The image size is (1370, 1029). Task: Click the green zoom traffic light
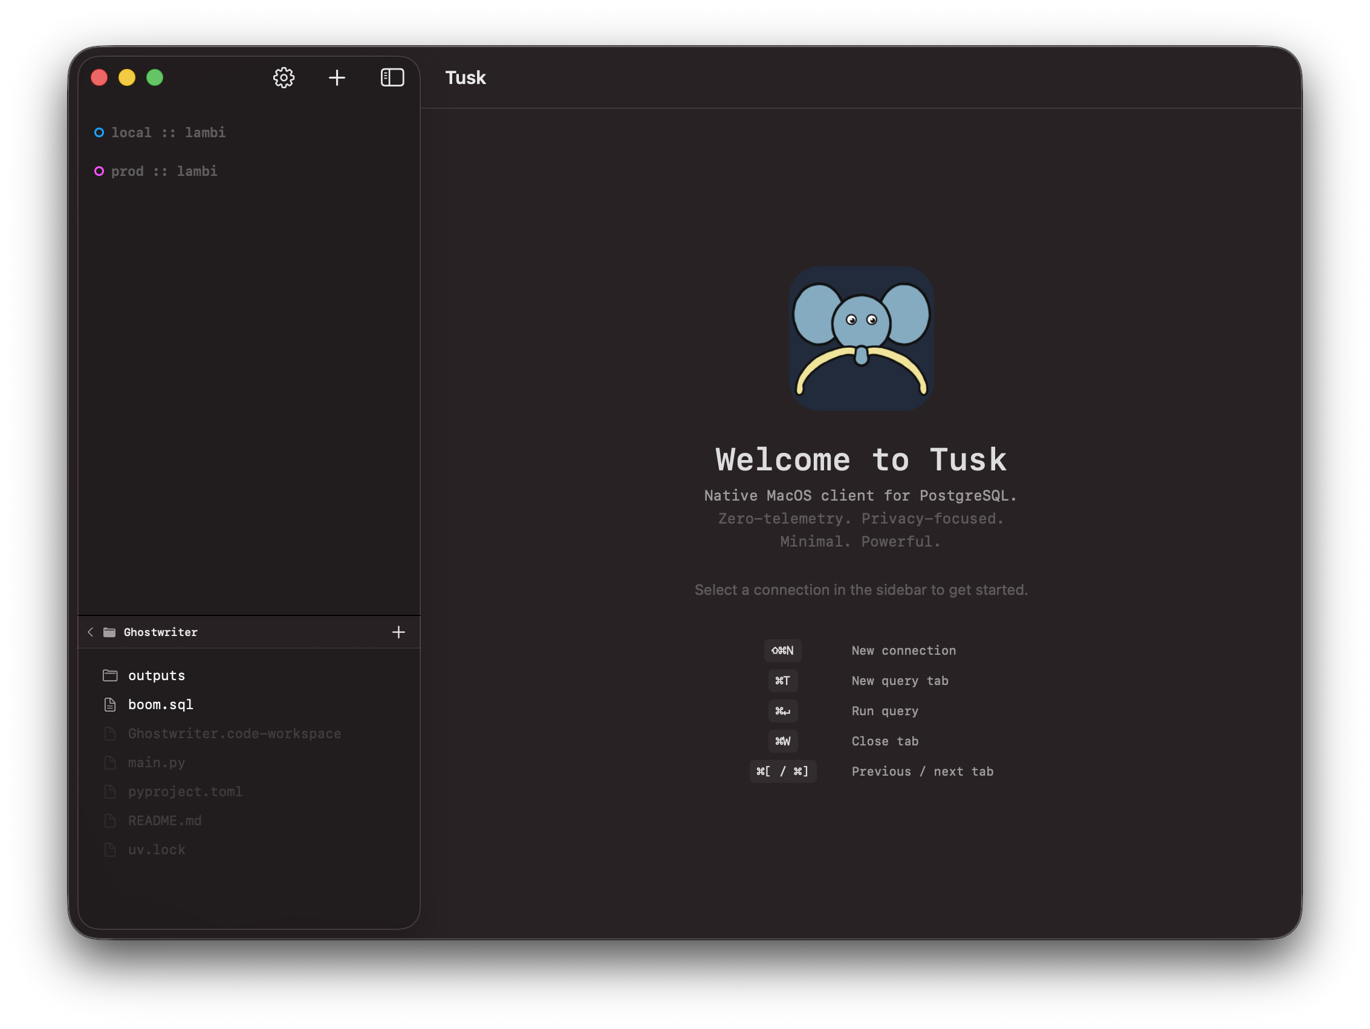point(155,77)
